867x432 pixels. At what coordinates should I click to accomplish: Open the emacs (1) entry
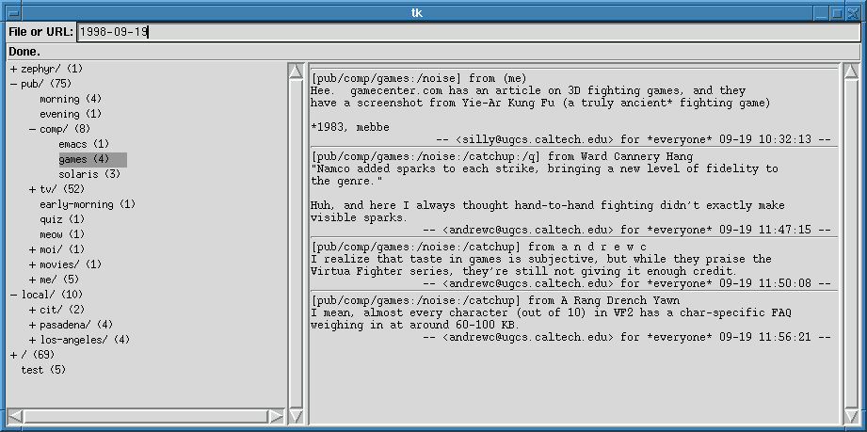[84, 144]
